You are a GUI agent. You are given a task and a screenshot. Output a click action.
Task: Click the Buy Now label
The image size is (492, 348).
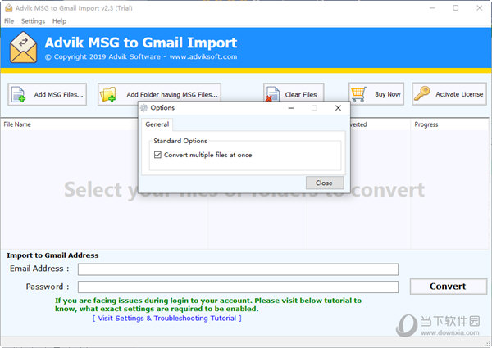click(x=388, y=94)
